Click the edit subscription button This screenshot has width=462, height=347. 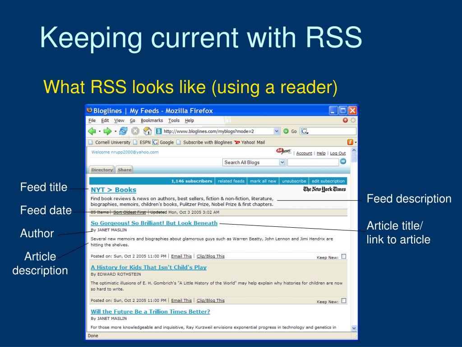tap(328, 181)
